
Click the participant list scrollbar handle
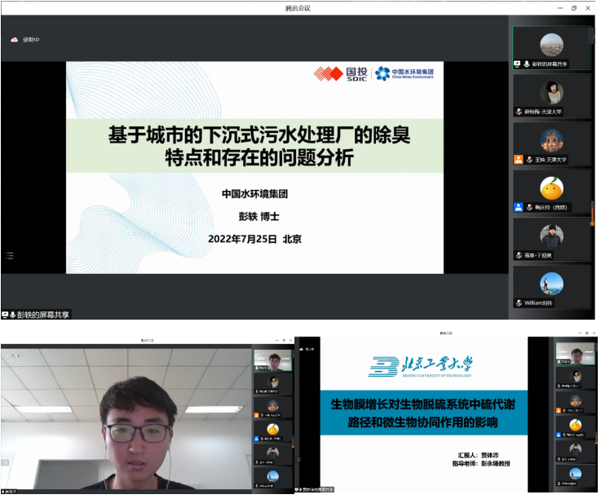coord(593,212)
